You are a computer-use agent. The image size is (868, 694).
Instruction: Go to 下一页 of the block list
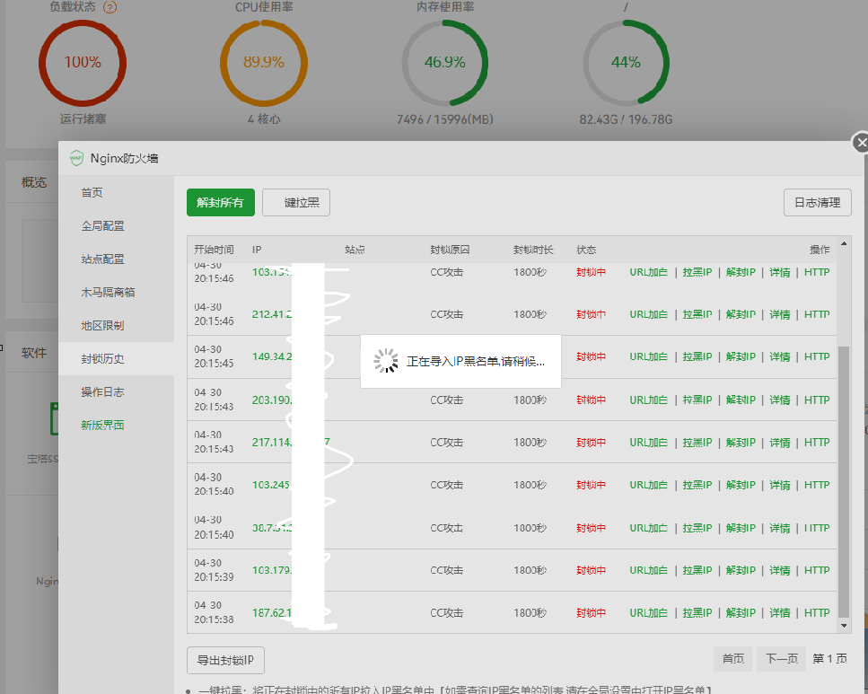(781, 659)
